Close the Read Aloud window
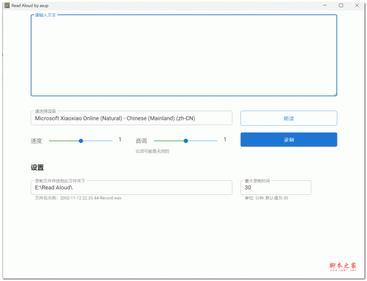The image size is (367, 281). click(x=357, y=5)
